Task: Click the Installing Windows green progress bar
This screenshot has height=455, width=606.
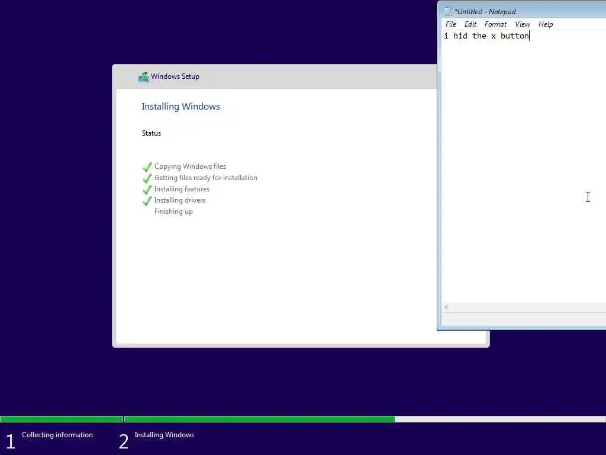Action: pos(260,419)
